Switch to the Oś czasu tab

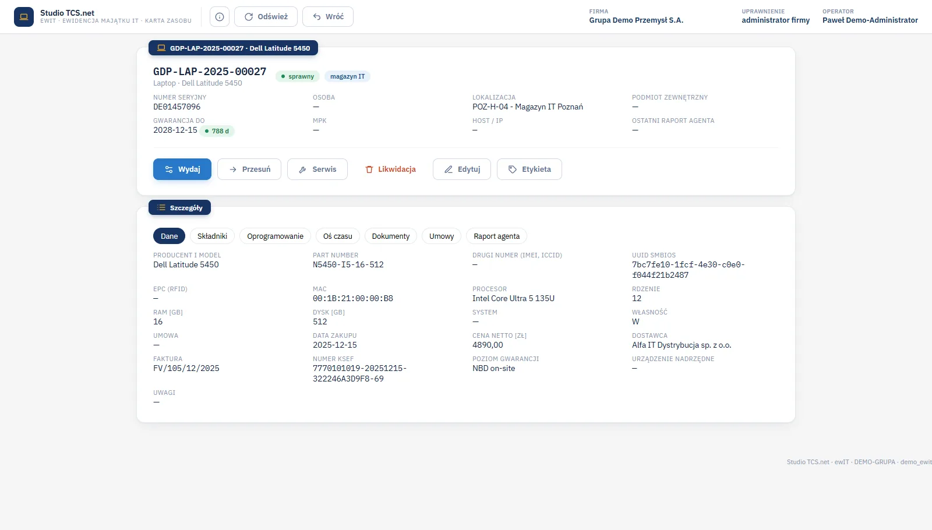pyautogui.click(x=338, y=236)
